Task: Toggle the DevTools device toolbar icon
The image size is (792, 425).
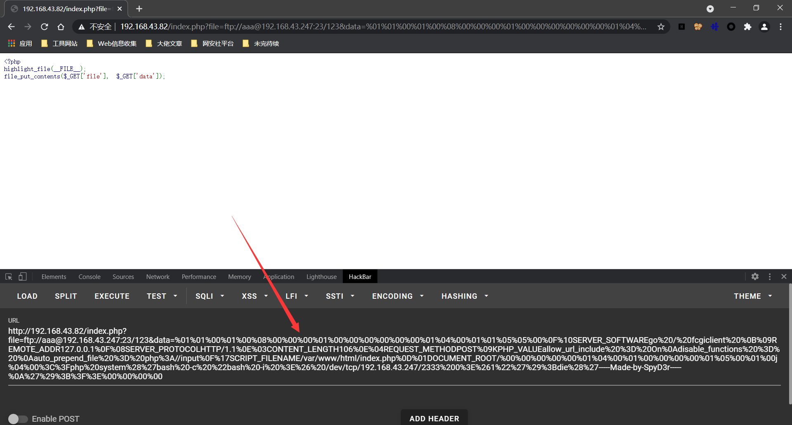Action: click(x=22, y=276)
